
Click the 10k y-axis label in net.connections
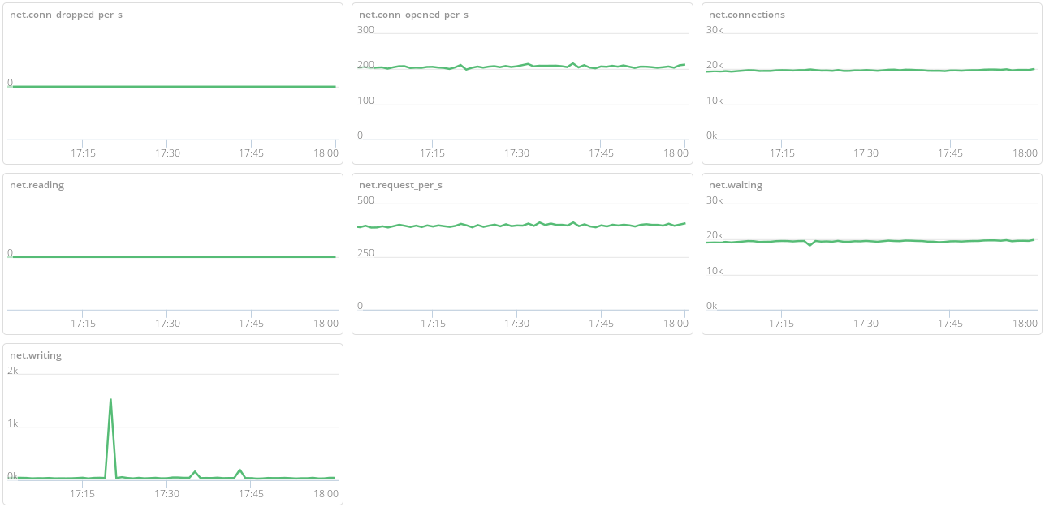[715, 101]
